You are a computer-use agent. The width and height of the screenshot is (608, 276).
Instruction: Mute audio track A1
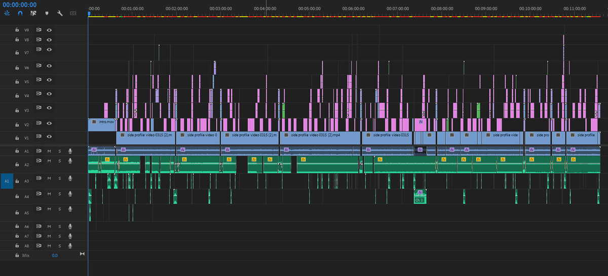coord(49,151)
